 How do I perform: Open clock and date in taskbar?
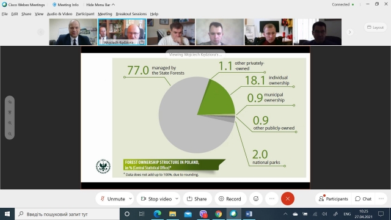[364, 214]
